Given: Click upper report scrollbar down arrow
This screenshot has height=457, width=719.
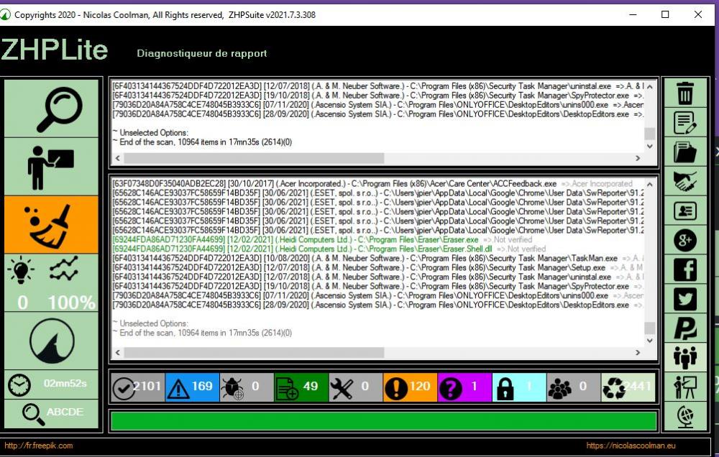Looking at the screenshot, I should (650, 146).
